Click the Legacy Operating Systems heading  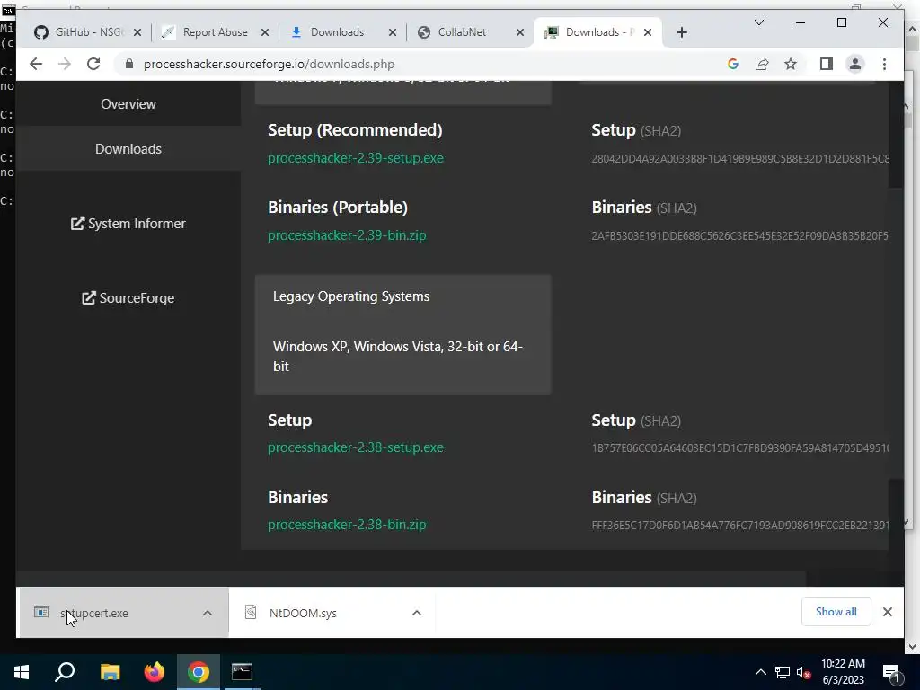pyautogui.click(x=351, y=296)
